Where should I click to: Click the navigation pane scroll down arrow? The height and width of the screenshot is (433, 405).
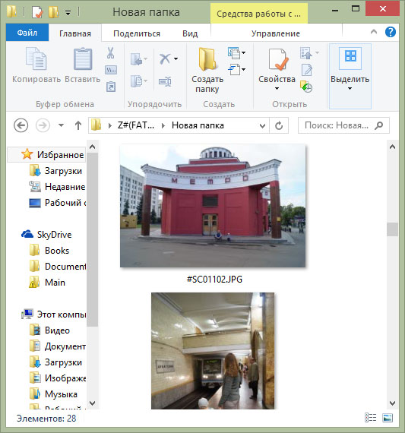[x=93, y=403]
